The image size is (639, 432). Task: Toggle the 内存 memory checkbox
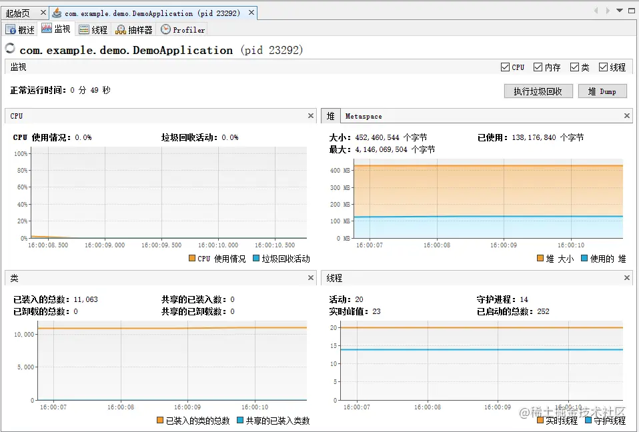click(538, 67)
